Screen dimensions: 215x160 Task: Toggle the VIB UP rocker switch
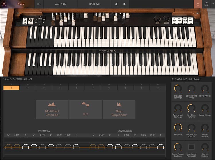click(25, 21)
